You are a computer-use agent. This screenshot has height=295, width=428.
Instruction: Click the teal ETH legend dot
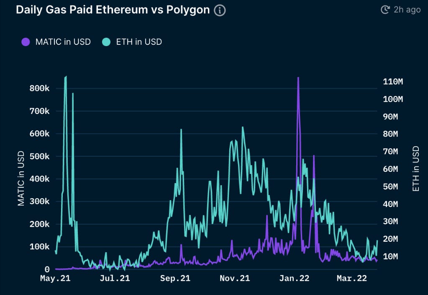pyautogui.click(x=106, y=42)
